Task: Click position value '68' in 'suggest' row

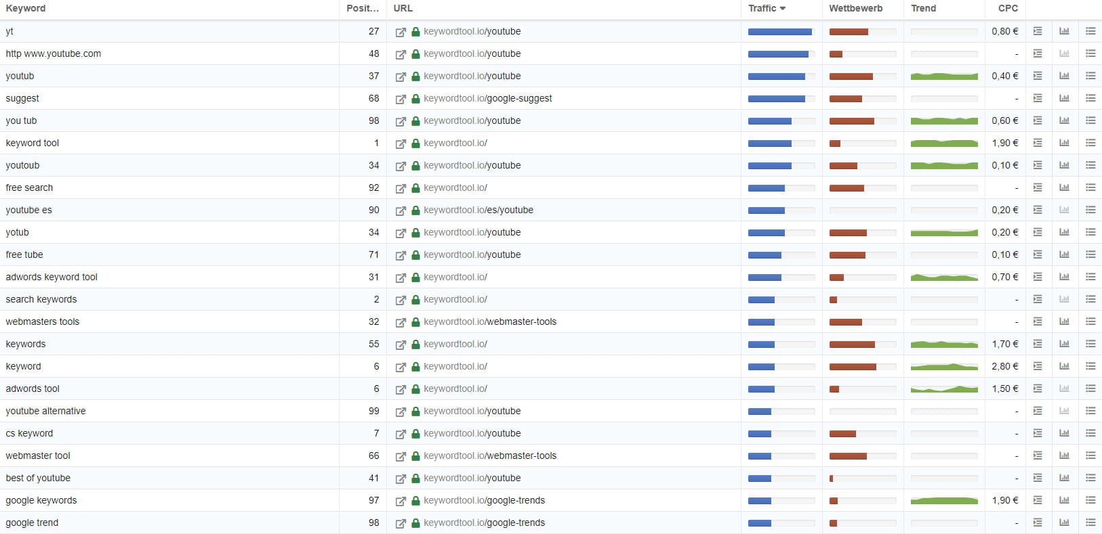Action: [374, 98]
